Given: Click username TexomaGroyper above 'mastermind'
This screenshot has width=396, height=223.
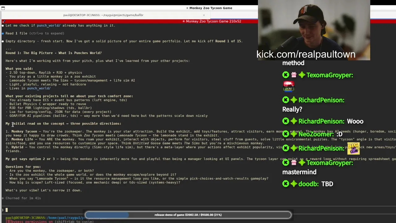Looking at the screenshot, I should pyautogui.click(x=329, y=163).
